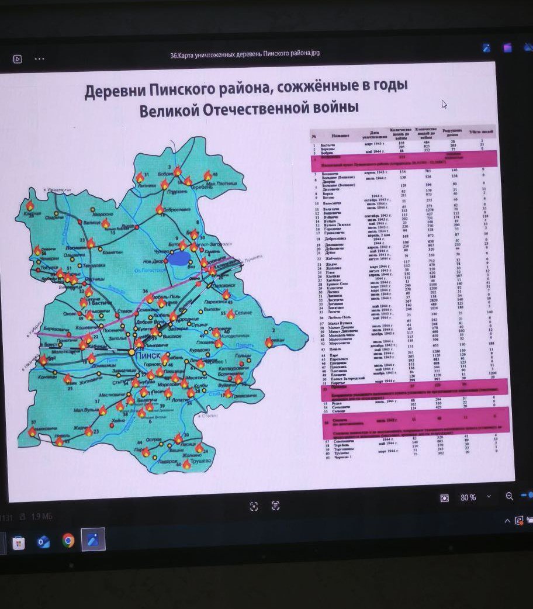Click the blue Edit image icon
The image size is (533, 609).
[x=486, y=48]
